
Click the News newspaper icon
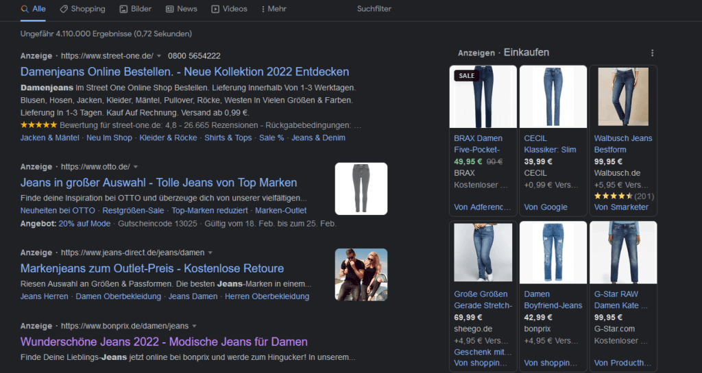[169, 9]
